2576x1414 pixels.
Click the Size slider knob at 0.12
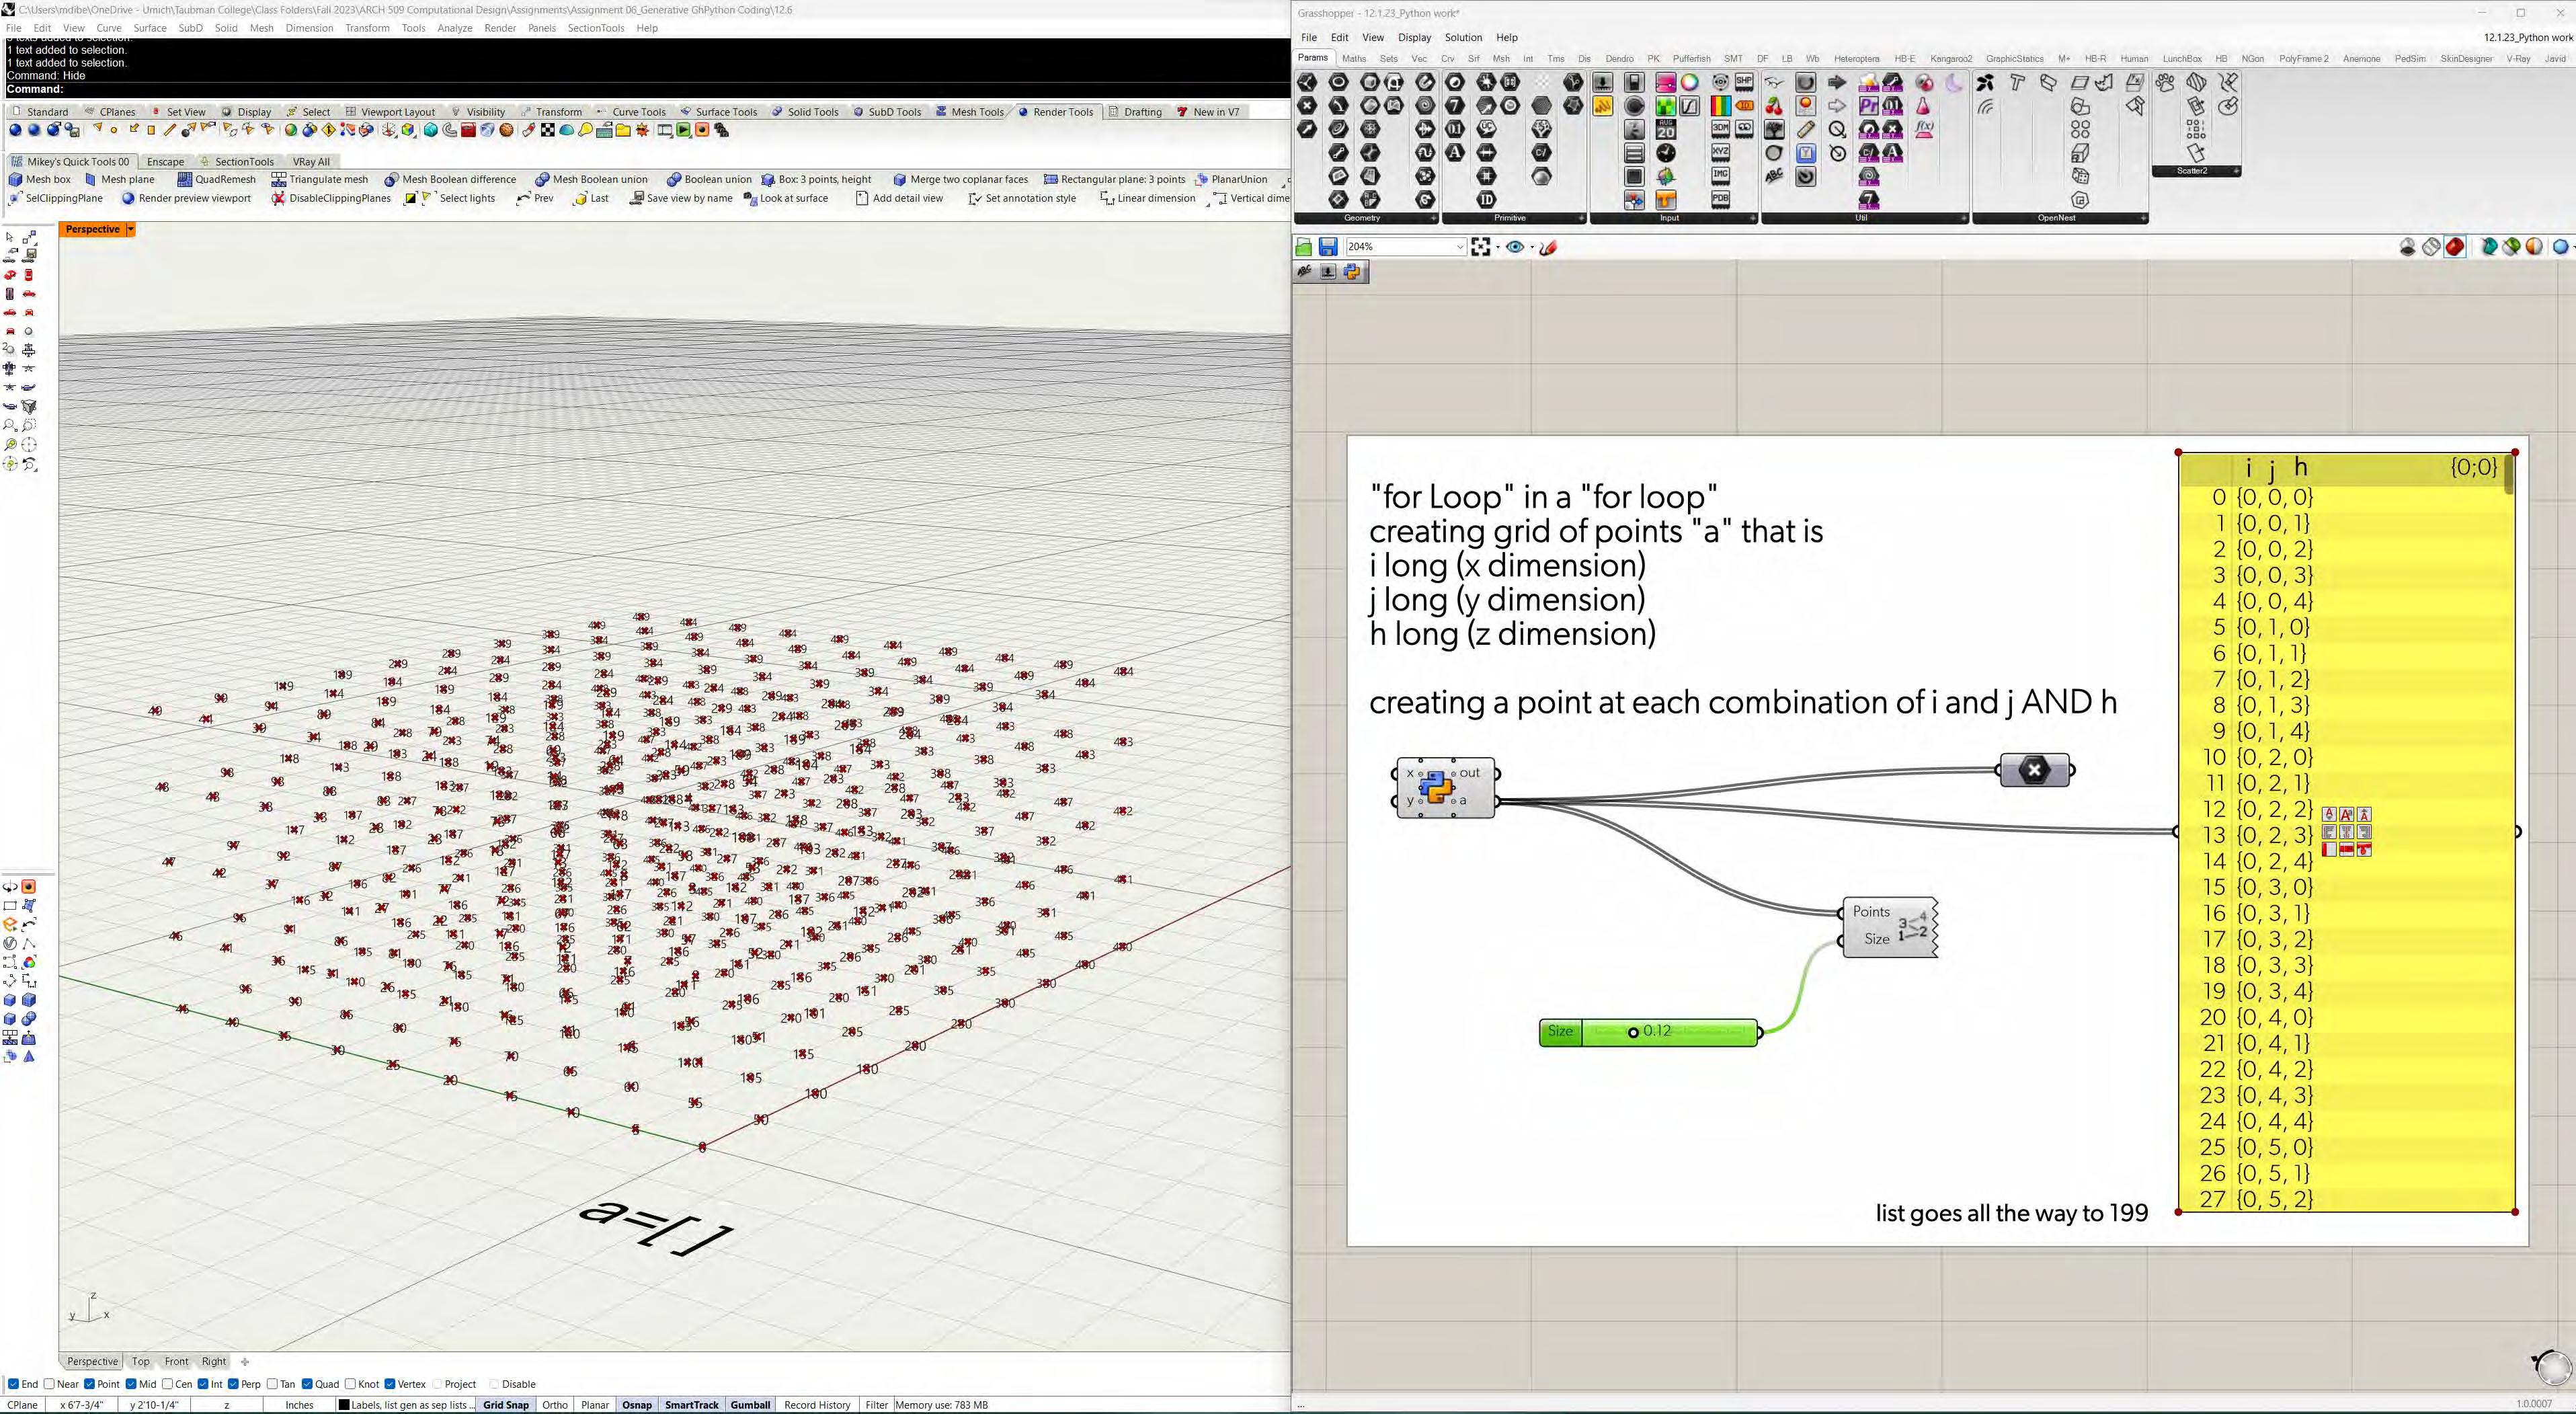1633,1032
